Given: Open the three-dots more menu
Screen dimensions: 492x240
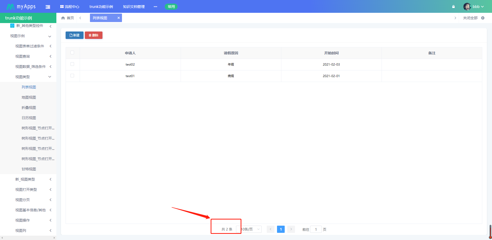Looking at the screenshot, I should coord(155,7).
